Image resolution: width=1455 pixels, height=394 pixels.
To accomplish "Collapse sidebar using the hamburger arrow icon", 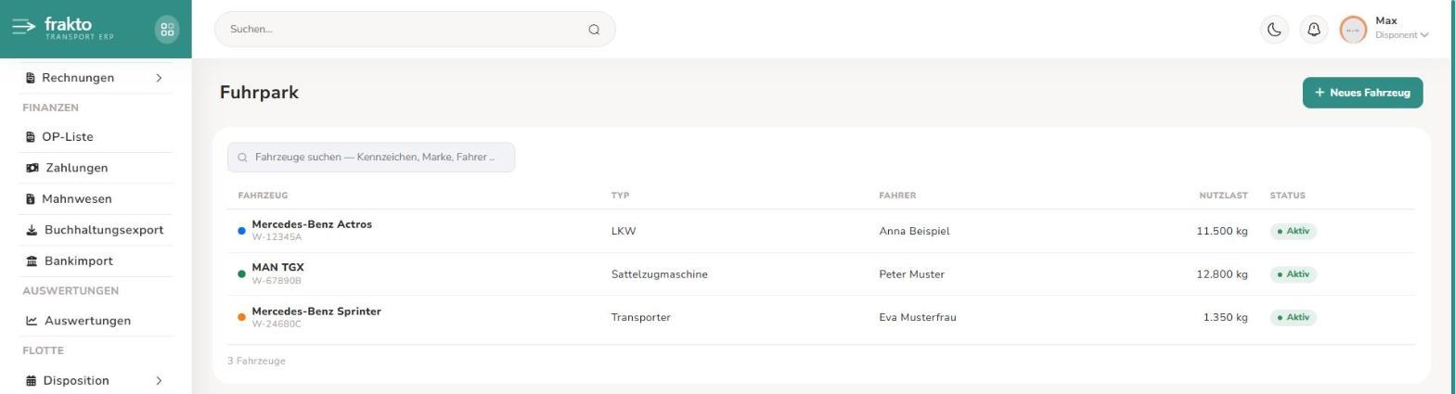I will pyautogui.click(x=23, y=27).
